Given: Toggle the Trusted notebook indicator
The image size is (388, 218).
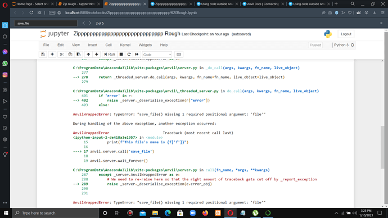Looking at the screenshot, I should pyautogui.click(x=315, y=45).
